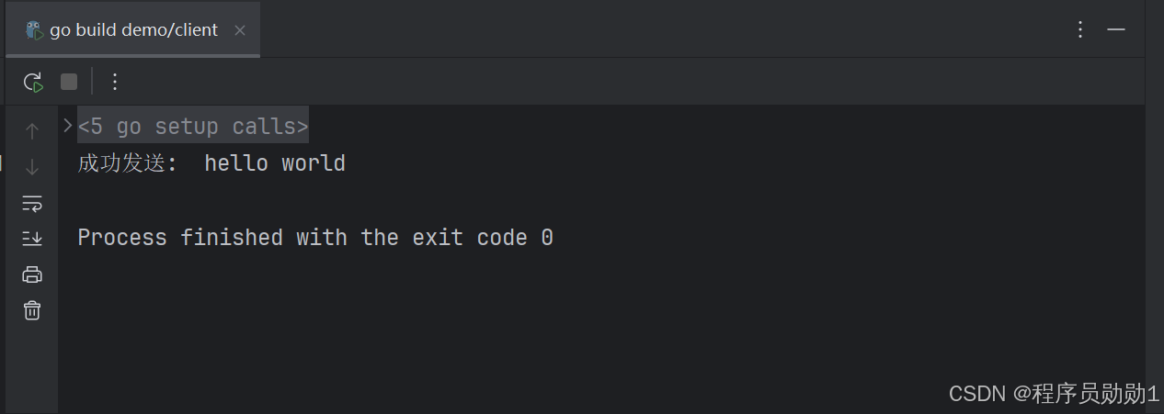The image size is (1164, 414).
Task: Jump up the stack trace with up arrow
Action: click(x=32, y=131)
